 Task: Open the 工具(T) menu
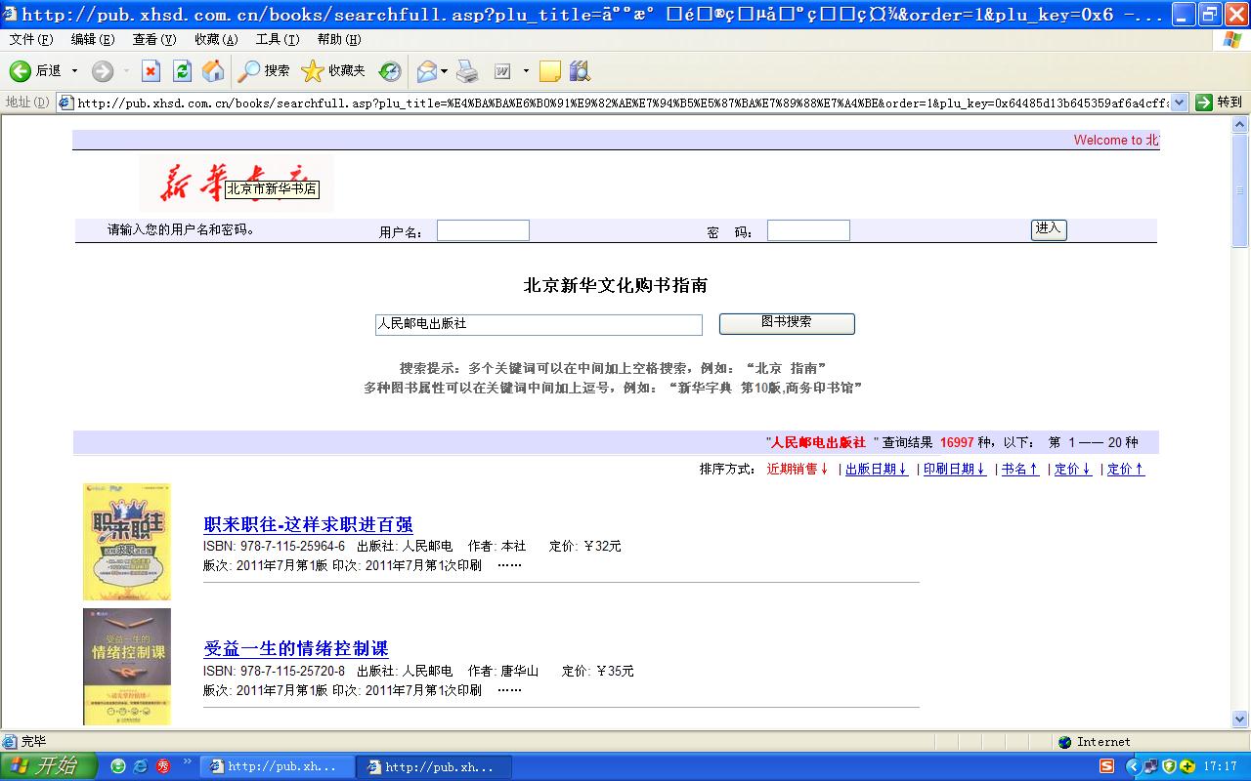pos(278,39)
